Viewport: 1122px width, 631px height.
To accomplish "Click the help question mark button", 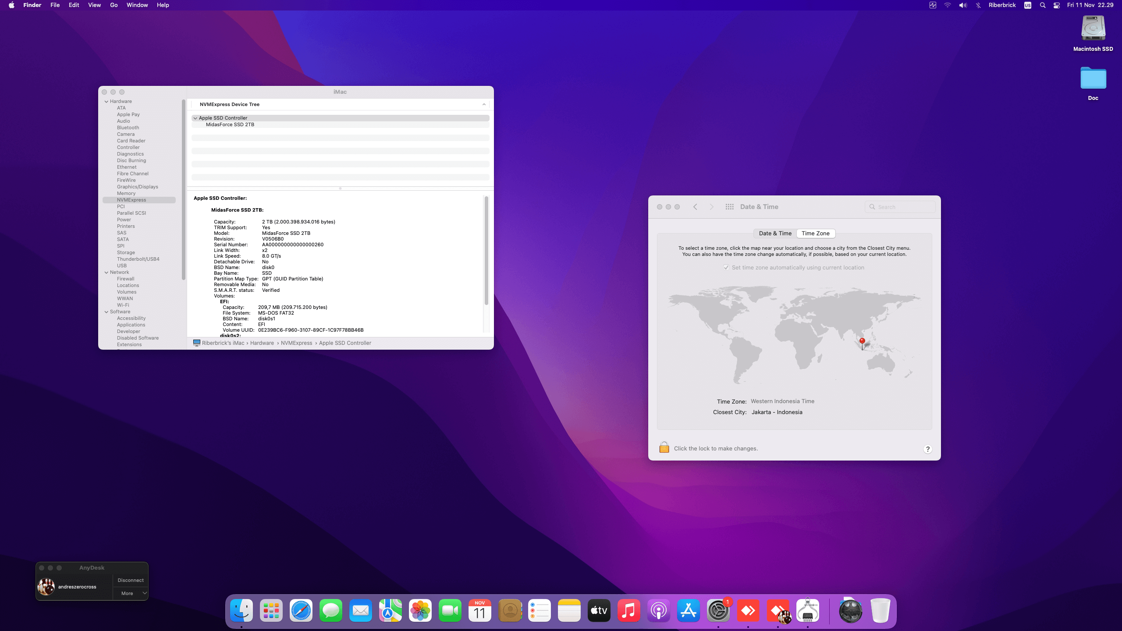I will click(927, 449).
